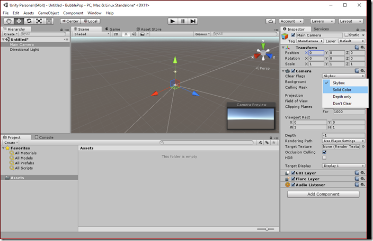The height and width of the screenshot is (241, 373).
Task: Collapse the Favorites tree
Action: [3, 148]
